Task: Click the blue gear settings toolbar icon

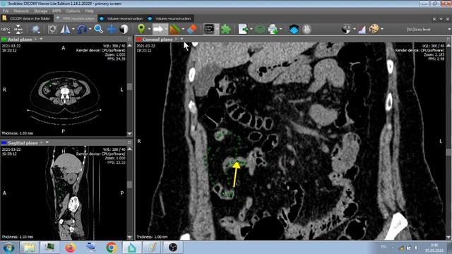Action: click(x=36, y=30)
